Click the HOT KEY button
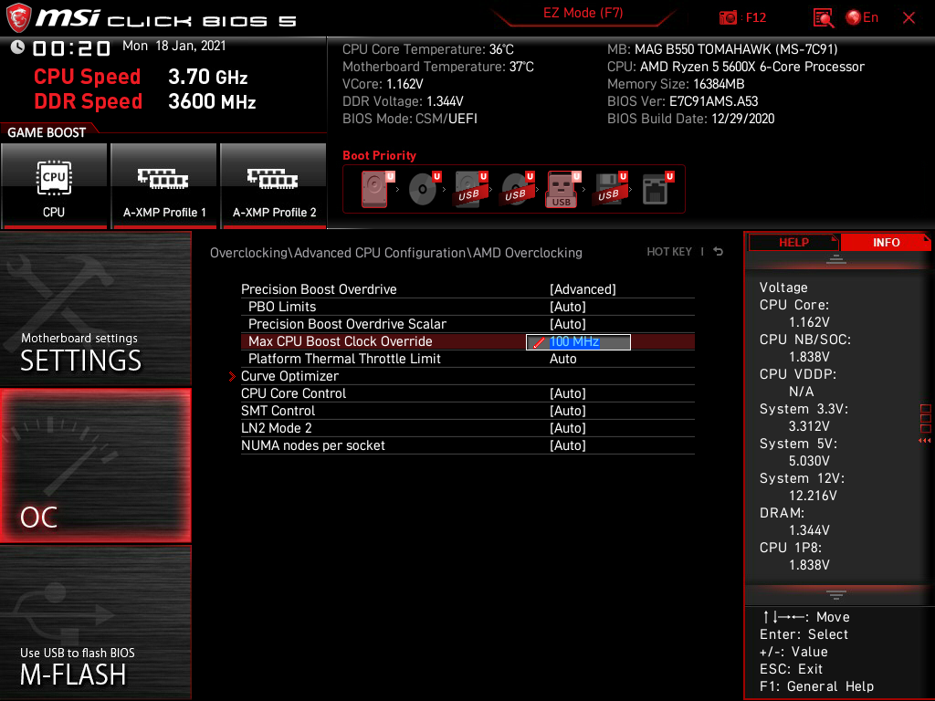 (x=669, y=252)
